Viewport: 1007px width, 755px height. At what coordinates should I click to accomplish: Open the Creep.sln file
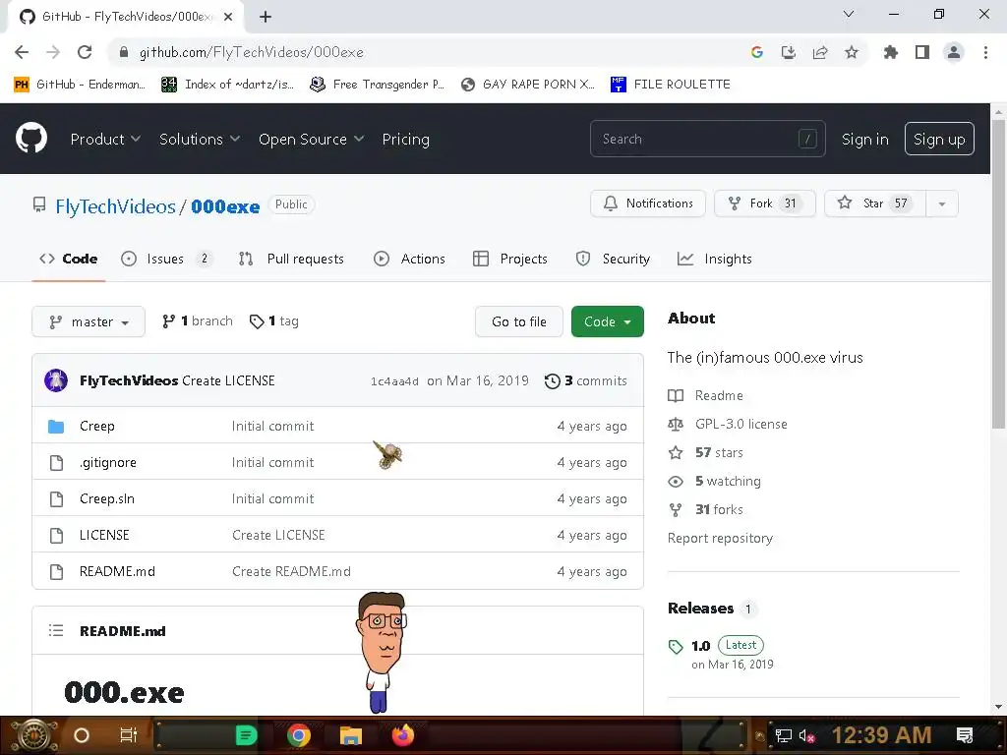pyautogui.click(x=107, y=498)
